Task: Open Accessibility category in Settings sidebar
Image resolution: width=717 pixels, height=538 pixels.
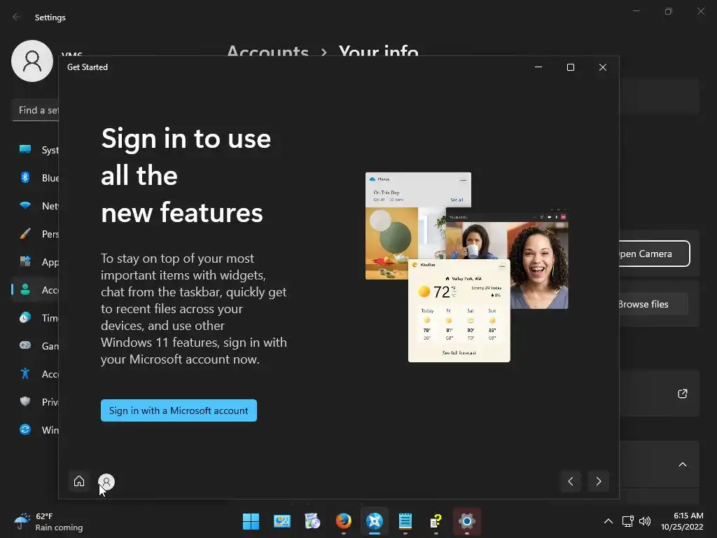Action: click(x=36, y=374)
